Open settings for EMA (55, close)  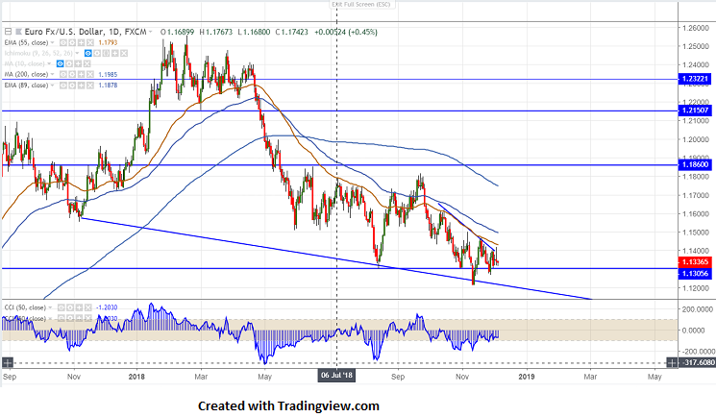coord(72,42)
